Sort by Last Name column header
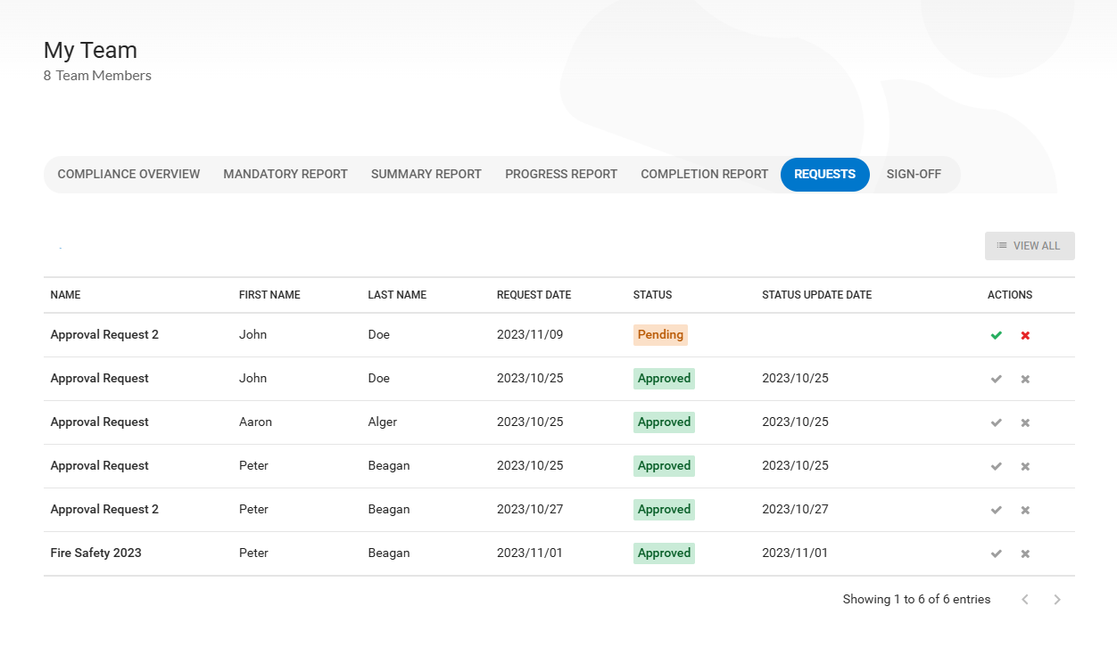The height and width of the screenshot is (672, 1117). [397, 295]
